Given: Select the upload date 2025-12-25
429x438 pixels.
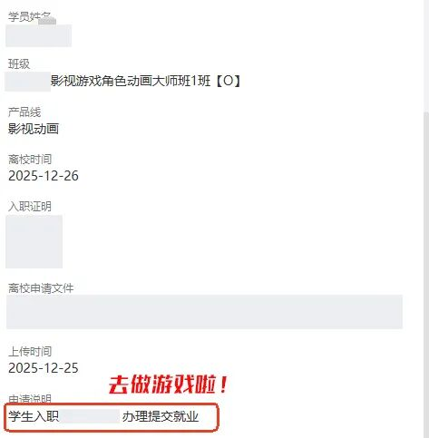Looking at the screenshot, I should (x=44, y=368).
